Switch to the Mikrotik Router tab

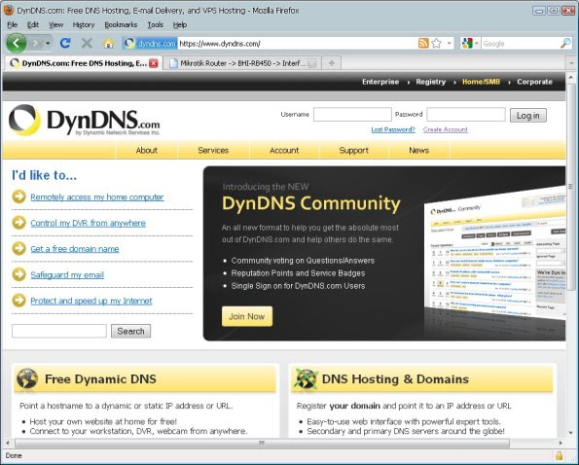(242, 63)
